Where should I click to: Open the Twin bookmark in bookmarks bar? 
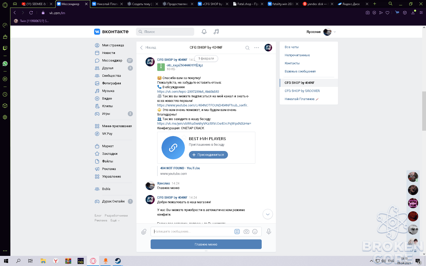click(x=31, y=21)
